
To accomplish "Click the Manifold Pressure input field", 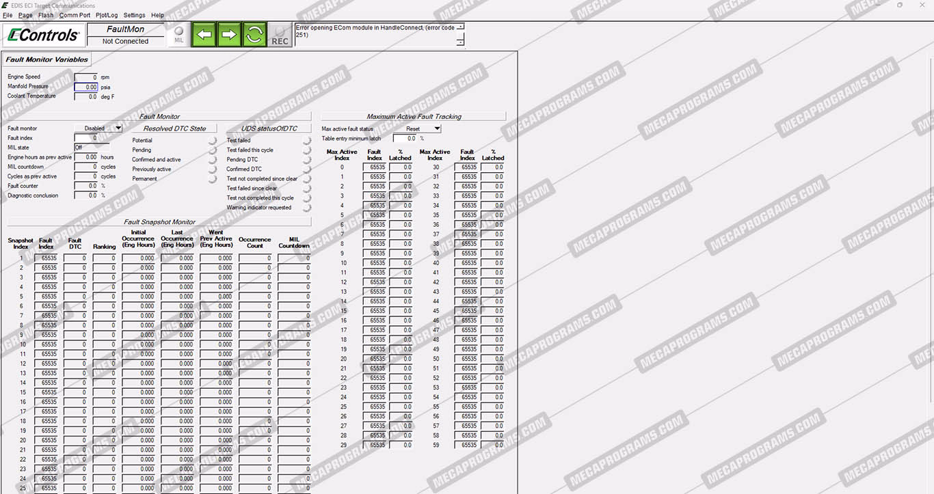I will (86, 87).
